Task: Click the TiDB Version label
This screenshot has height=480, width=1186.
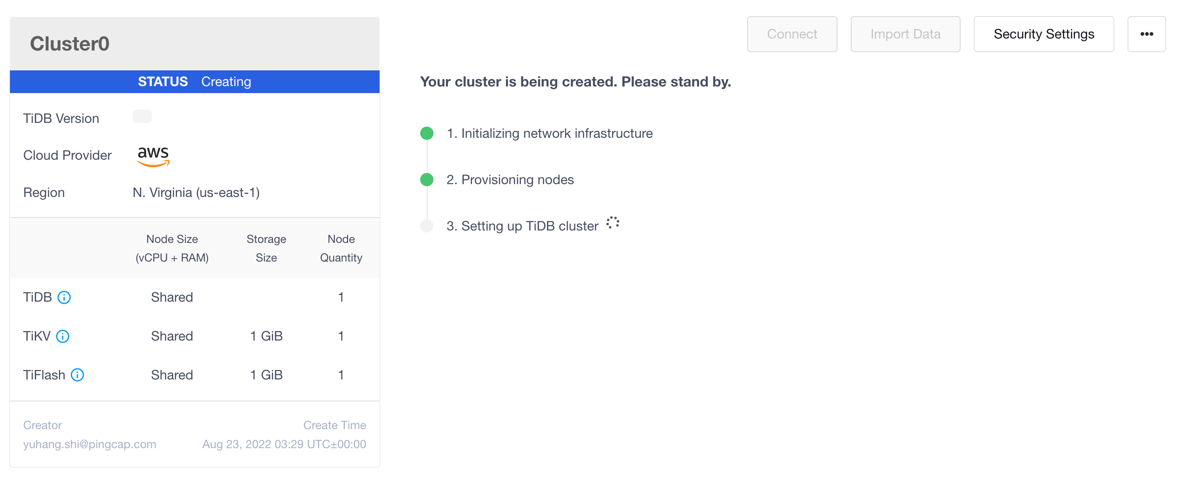Action: pyautogui.click(x=61, y=119)
